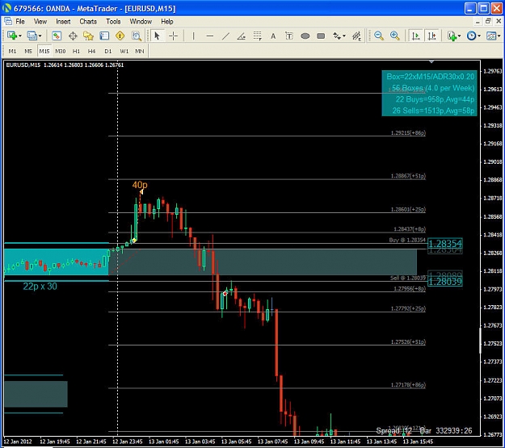Select the Crosshair tool
This screenshot has width=505, height=448.
tap(173, 36)
